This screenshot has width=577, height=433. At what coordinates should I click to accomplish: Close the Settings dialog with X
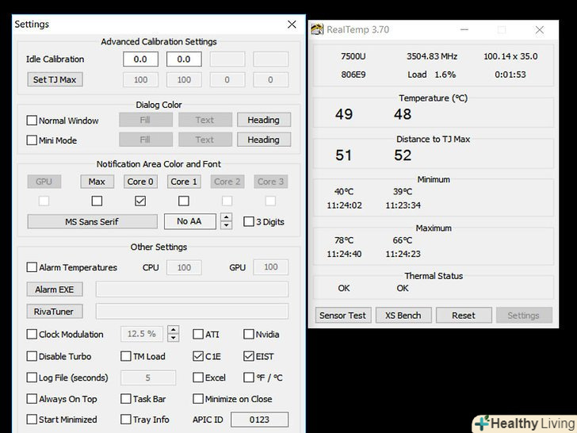(292, 25)
